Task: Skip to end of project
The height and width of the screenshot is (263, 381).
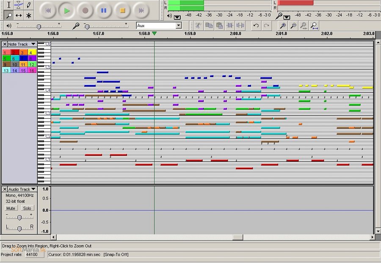Action: coord(141,10)
